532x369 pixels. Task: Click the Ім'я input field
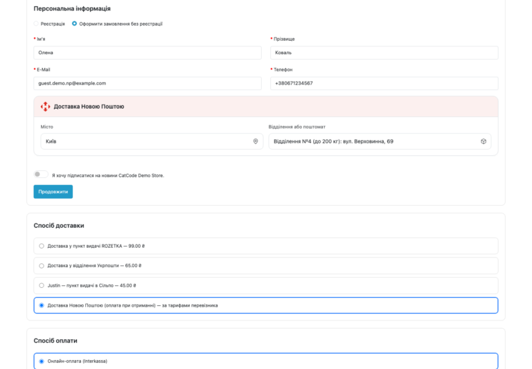[148, 53]
